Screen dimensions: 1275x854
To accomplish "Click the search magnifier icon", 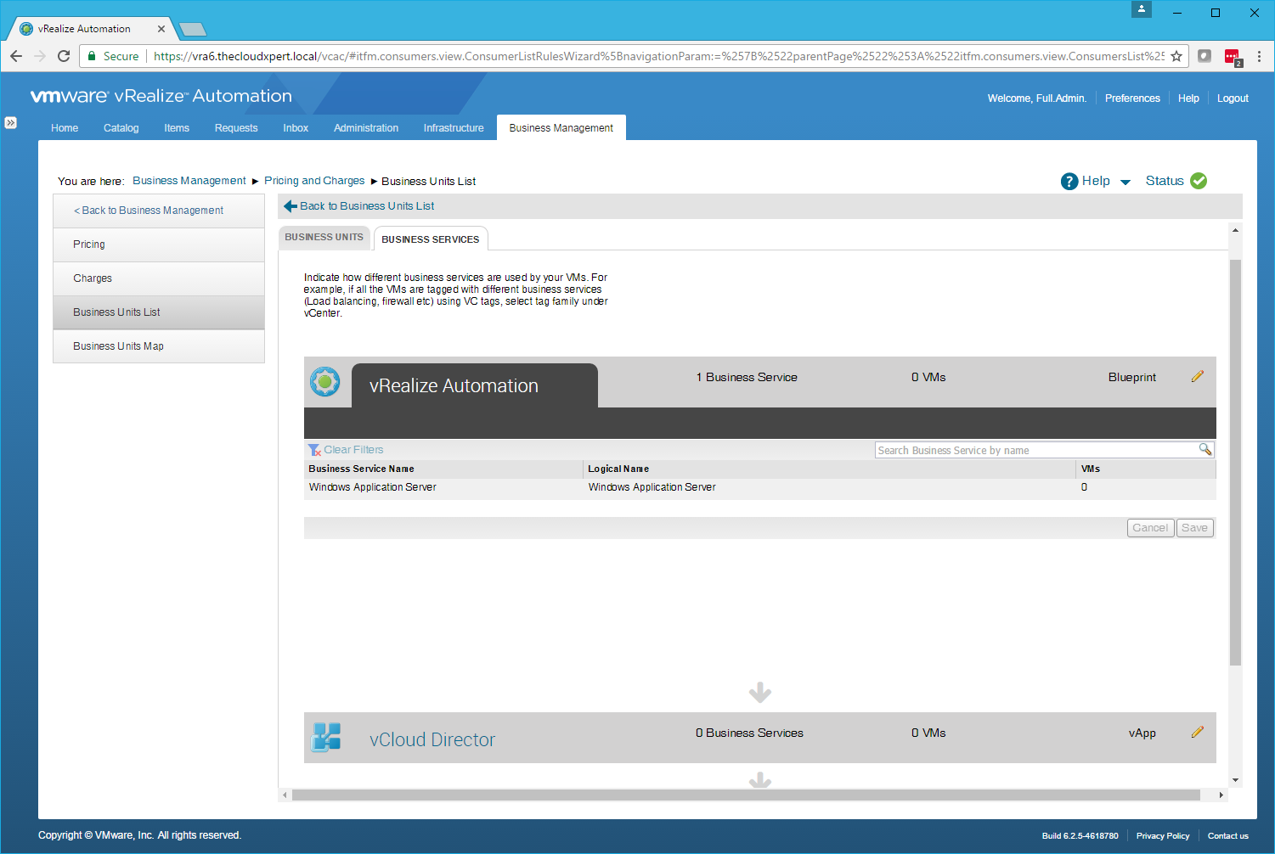I will click(x=1204, y=449).
